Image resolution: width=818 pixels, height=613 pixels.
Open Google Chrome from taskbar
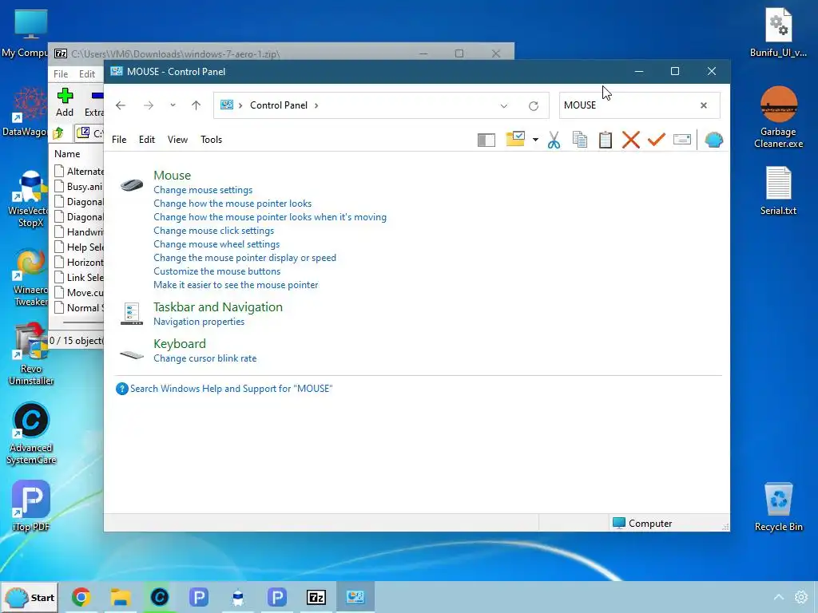tap(81, 597)
